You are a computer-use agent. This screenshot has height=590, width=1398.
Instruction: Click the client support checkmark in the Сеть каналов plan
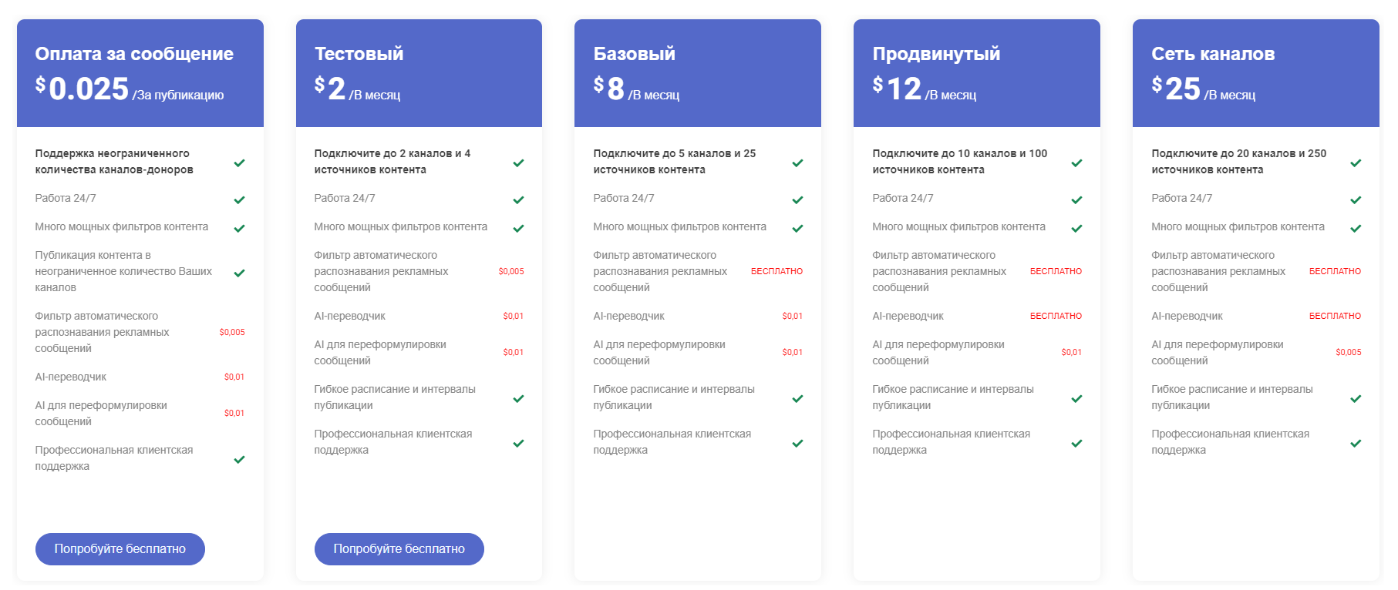(1356, 443)
